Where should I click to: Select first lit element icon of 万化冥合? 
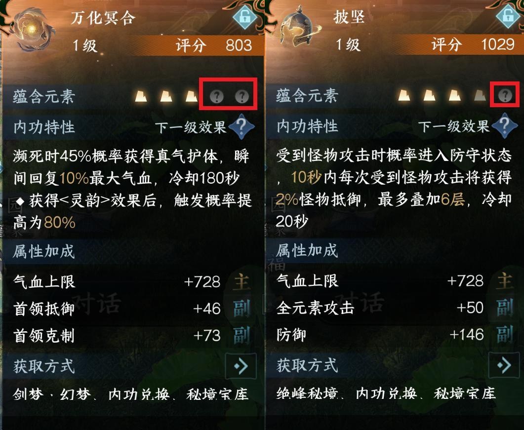coord(141,97)
